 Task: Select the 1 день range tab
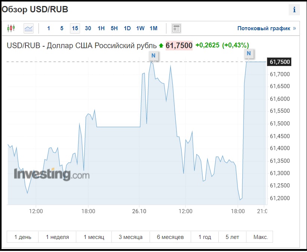pos(23,237)
